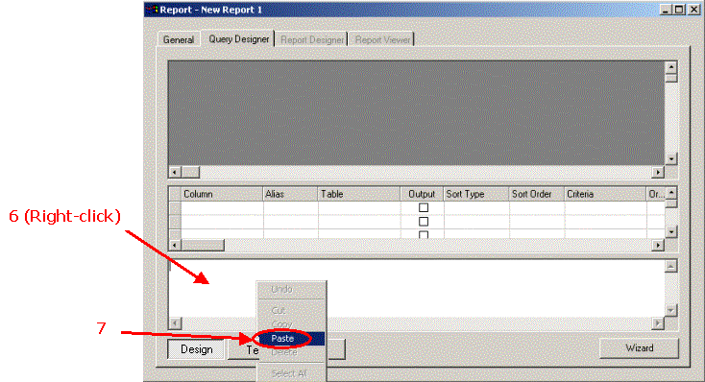Screen dimensions: 705x382
Task: Click diagram pane scroll right arrow
Action: tap(658, 172)
